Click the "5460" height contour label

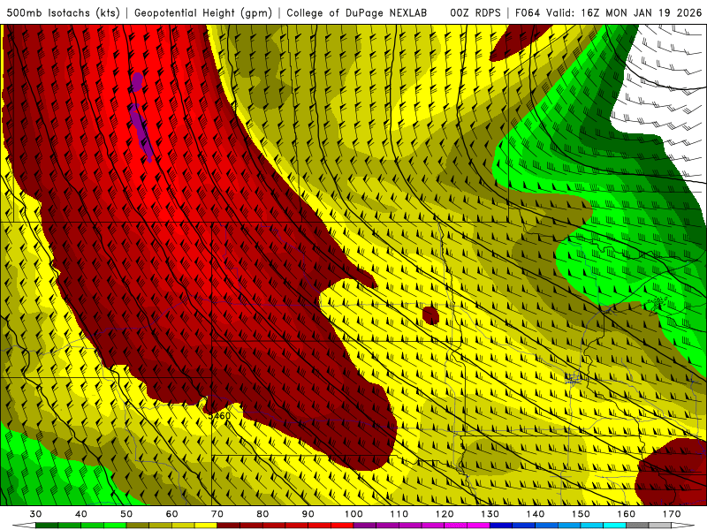coord(220,415)
